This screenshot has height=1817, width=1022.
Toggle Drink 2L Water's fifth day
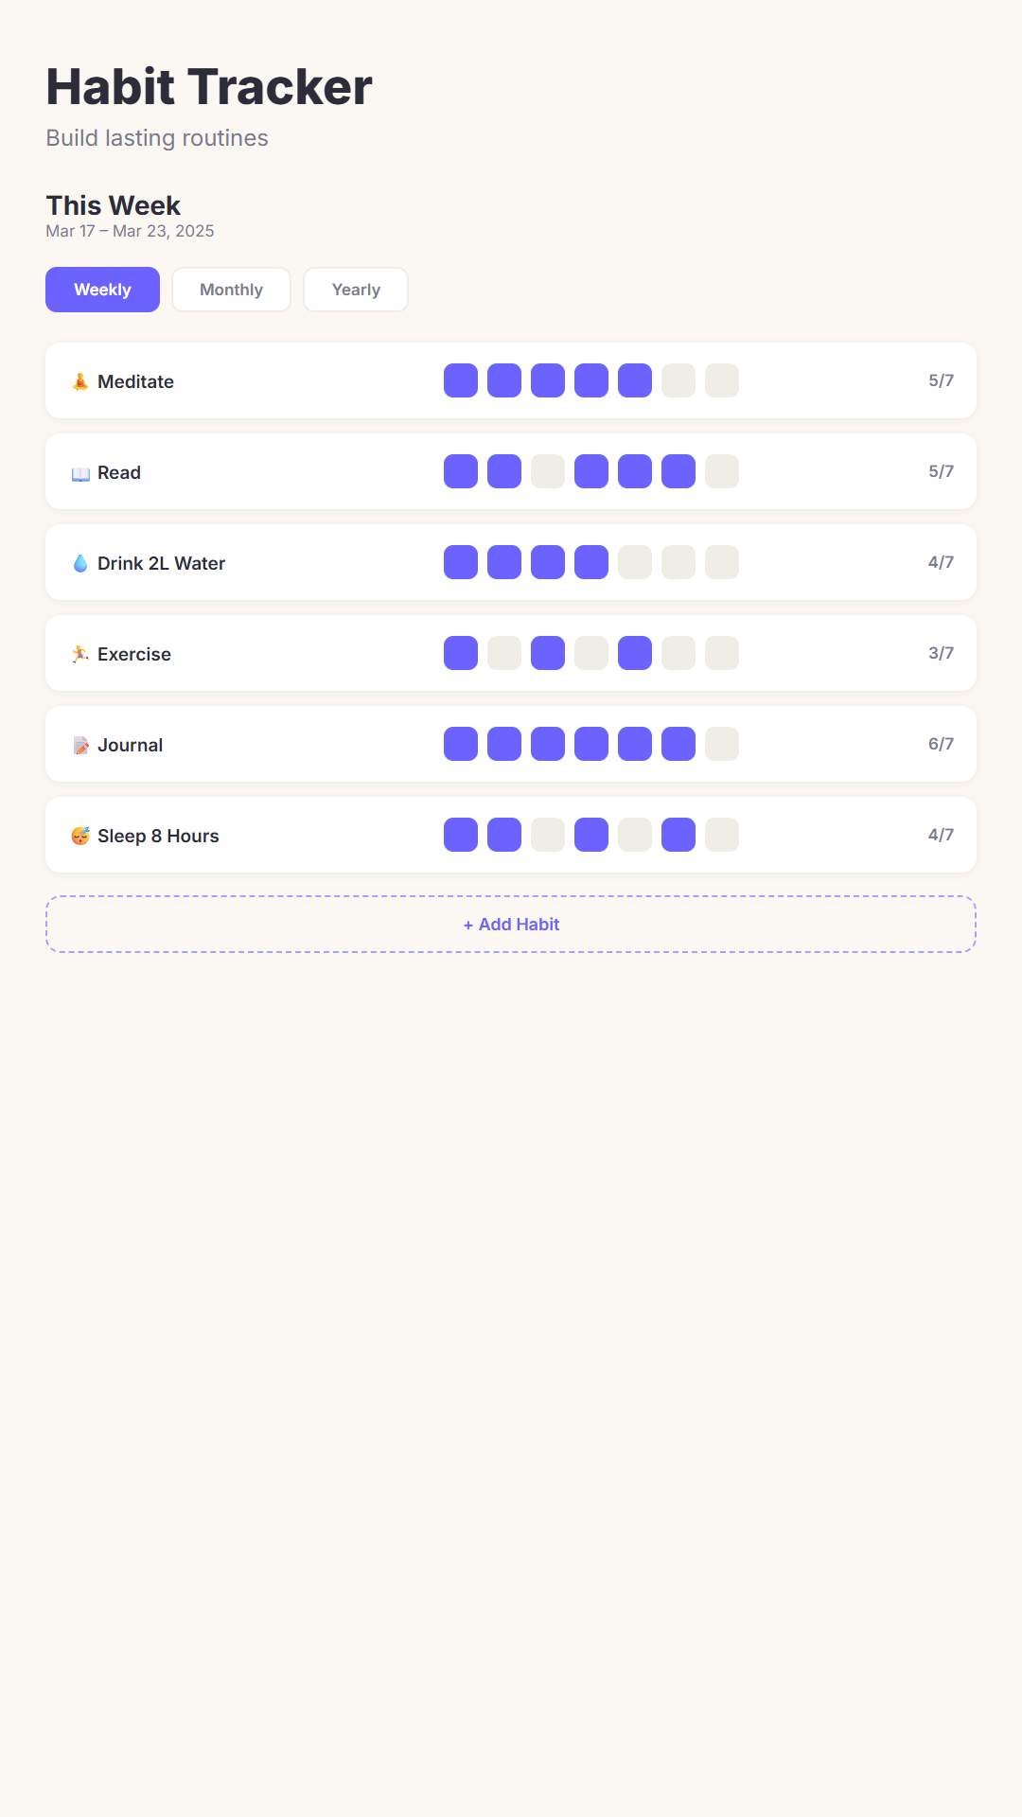(x=635, y=562)
